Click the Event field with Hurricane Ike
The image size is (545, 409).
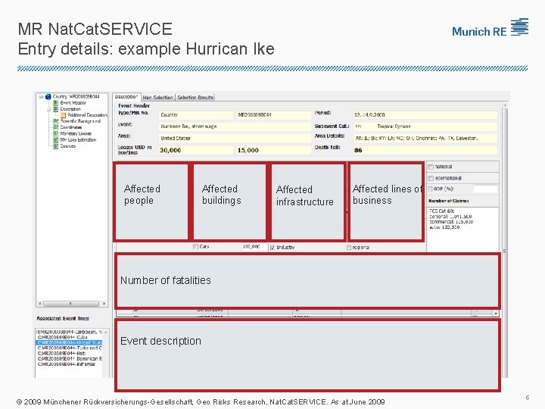(x=235, y=126)
